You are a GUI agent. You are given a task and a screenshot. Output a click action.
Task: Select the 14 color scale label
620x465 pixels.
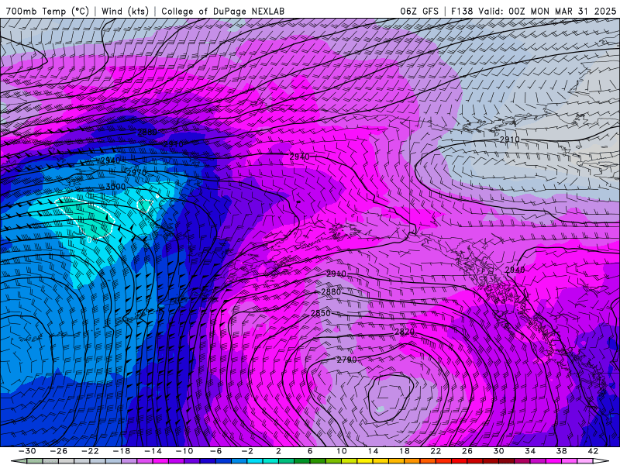coord(373,451)
